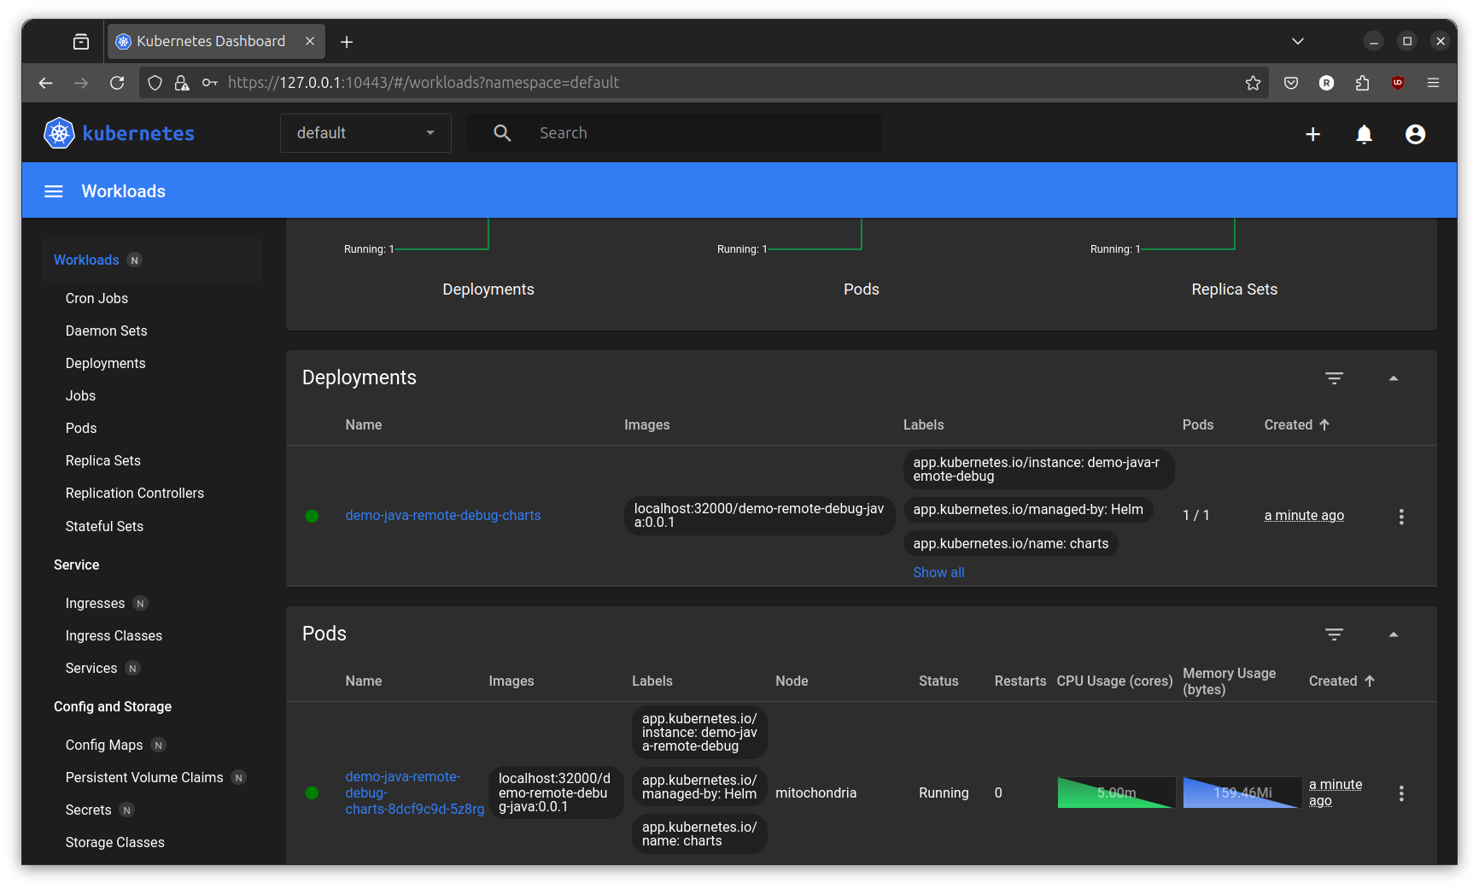Image resolution: width=1479 pixels, height=889 pixels.
Task: Create new resource with plus icon
Action: pyautogui.click(x=1312, y=134)
